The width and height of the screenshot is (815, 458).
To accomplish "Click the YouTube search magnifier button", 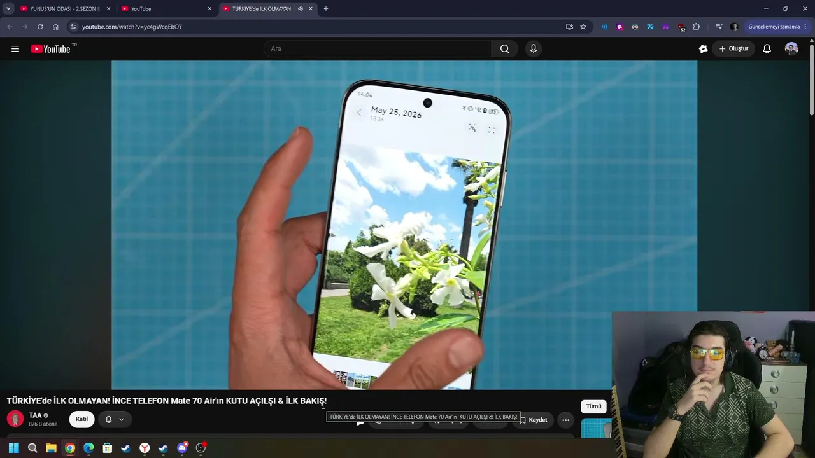I will click(504, 49).
